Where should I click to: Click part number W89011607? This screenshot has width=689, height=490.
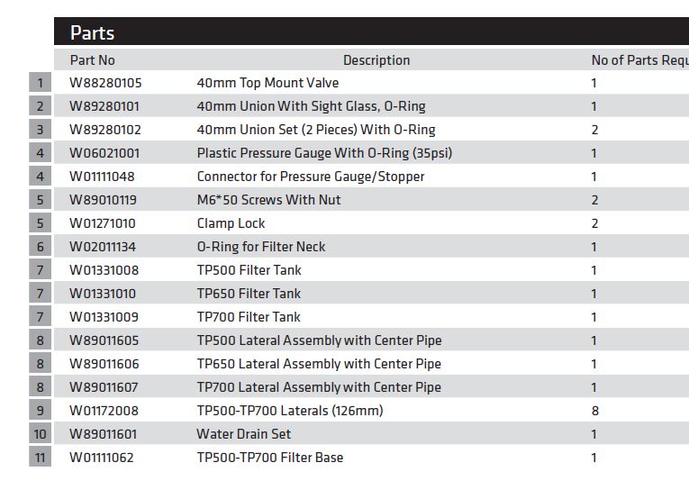click(104, 387)
